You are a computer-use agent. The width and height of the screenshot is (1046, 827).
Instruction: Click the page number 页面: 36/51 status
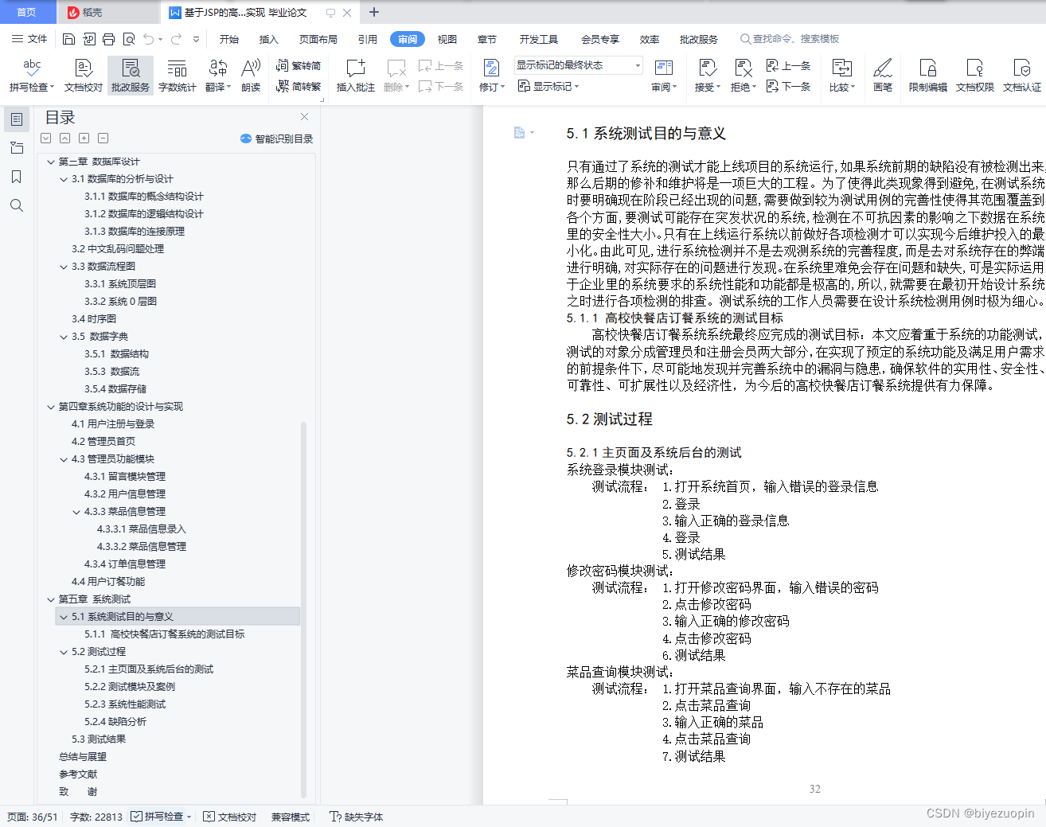(x=33, y=817)
